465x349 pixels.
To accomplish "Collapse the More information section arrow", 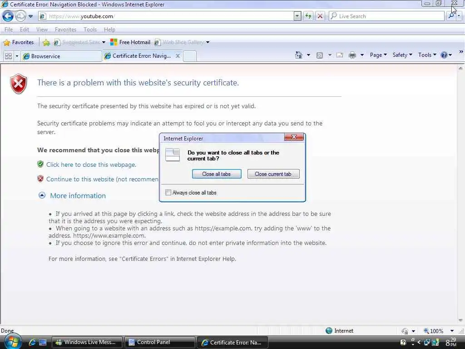I will point(42,195).
